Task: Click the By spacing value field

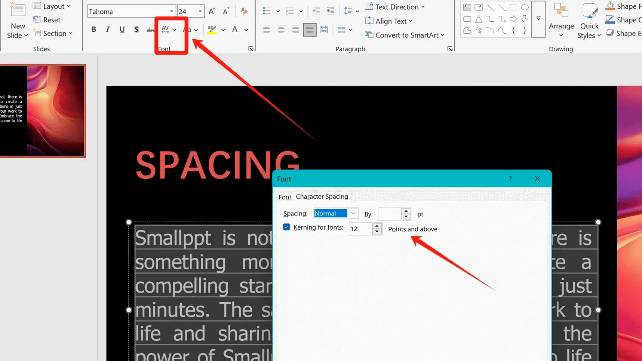Action: (x=389, y=214)
